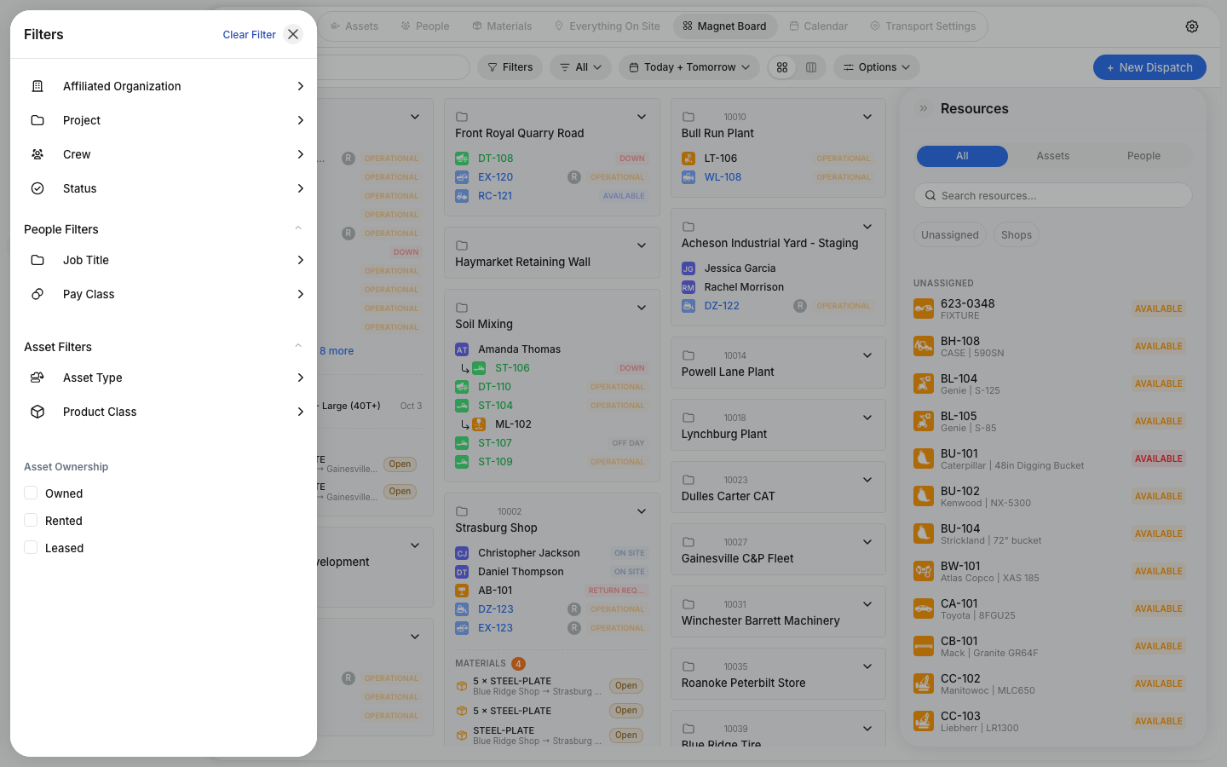
Task: Click the Shops filter chip
Action: click(x=1017, y=235)
